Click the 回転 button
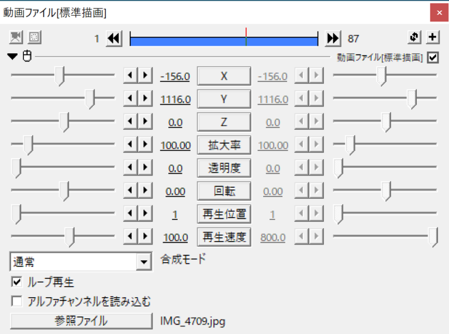Screen dimensions: 449x334 224,191
